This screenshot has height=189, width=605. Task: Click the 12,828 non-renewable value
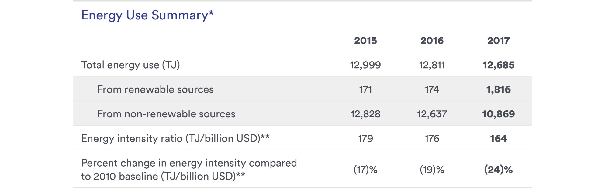click(365, 114)
